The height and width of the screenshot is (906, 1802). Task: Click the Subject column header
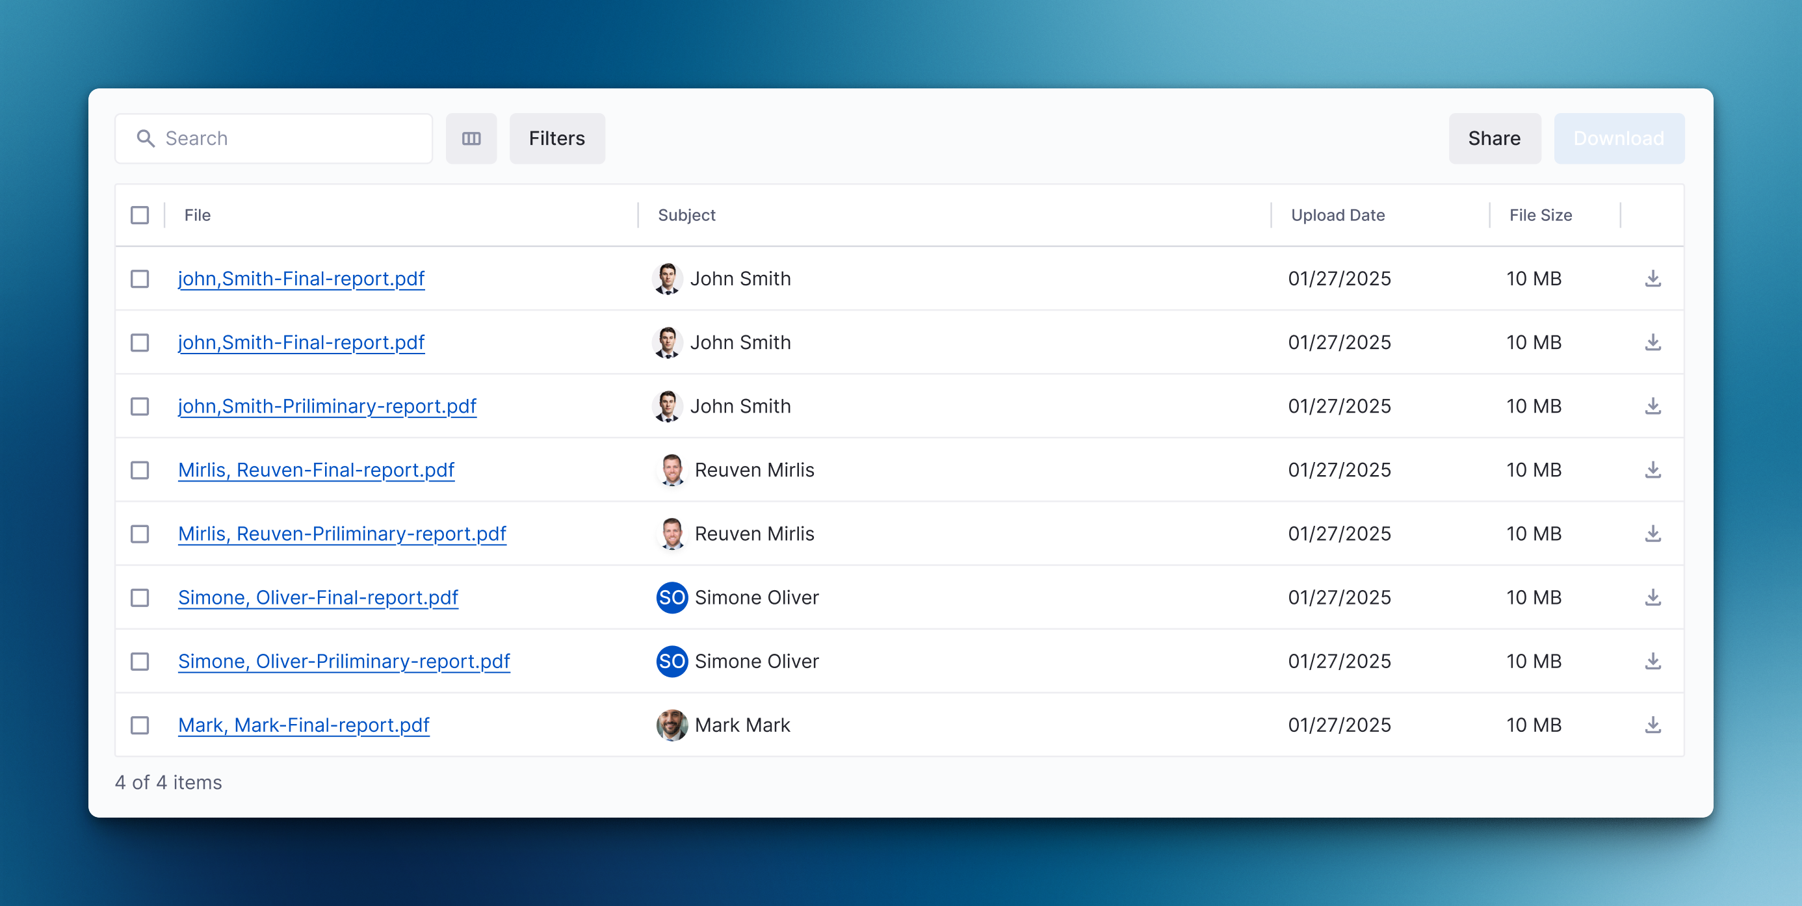pos(686,216)
